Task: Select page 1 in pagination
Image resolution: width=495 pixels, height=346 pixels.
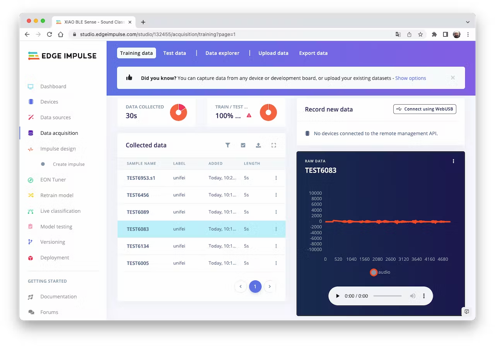Action: click(255, 287)
